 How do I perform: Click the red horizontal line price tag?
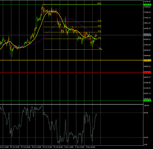point(147,73)
